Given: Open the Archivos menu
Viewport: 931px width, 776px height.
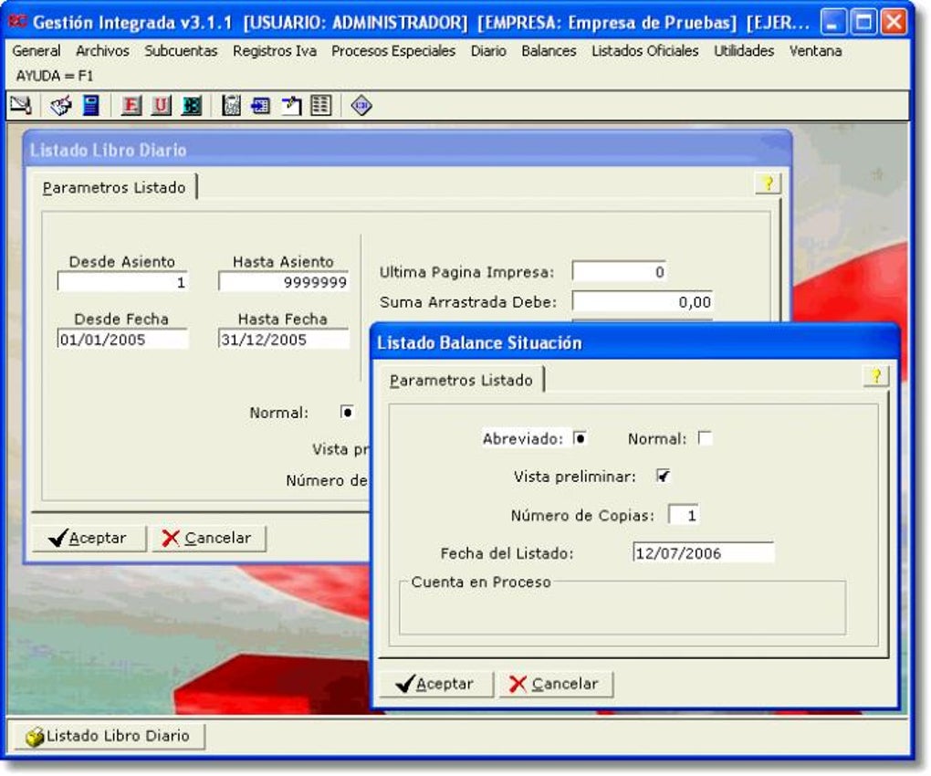Looking at the screenshot, I should (x=102, y=51).
